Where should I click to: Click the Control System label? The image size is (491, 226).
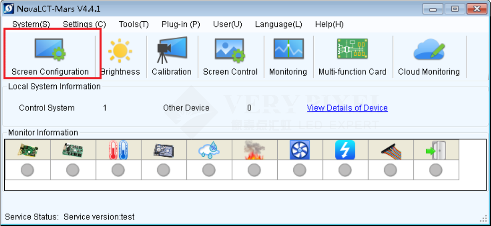[x=47, y=108]
